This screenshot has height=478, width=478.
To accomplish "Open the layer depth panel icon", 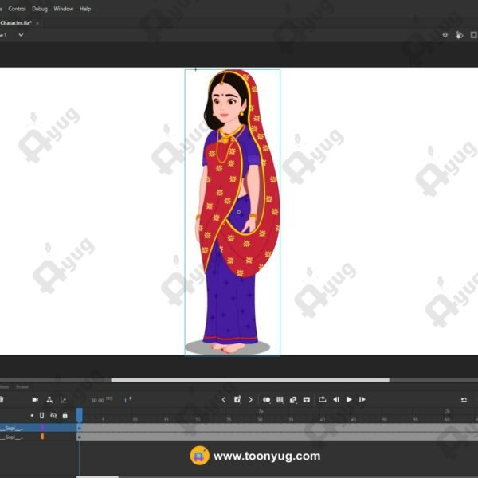I will point(63,400).
